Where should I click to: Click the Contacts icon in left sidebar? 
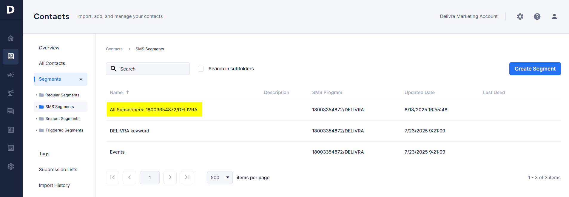pyautogui.click(x=11, y=56)
